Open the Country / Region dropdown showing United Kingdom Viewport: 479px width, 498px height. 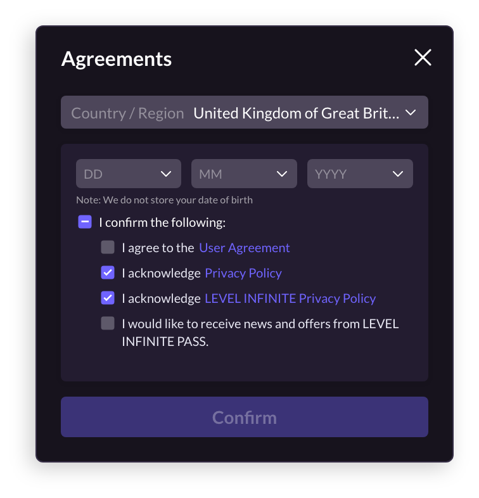(x=245, y=112)
